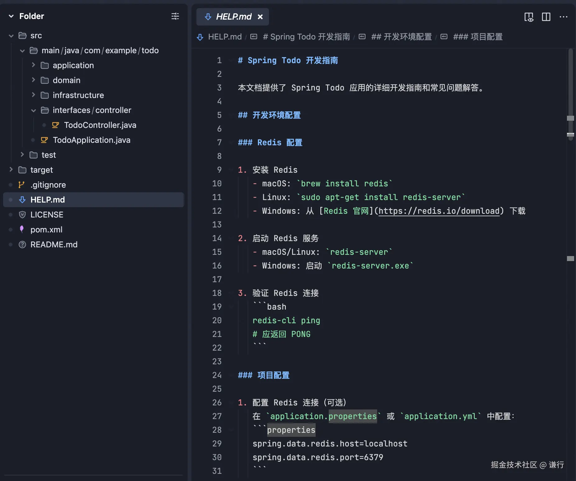Click the Java icon beside TodoController.java

click(x=56, y=125)
